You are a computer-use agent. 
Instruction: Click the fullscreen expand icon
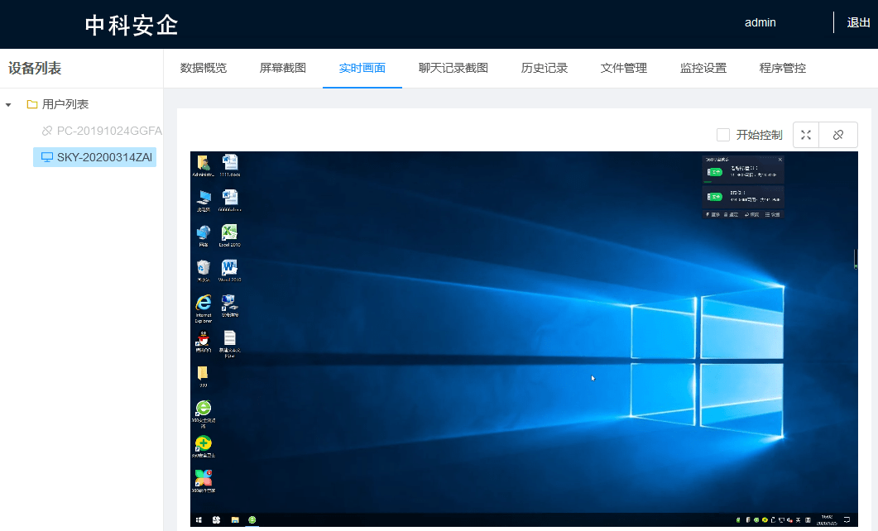tap(806, 135)
